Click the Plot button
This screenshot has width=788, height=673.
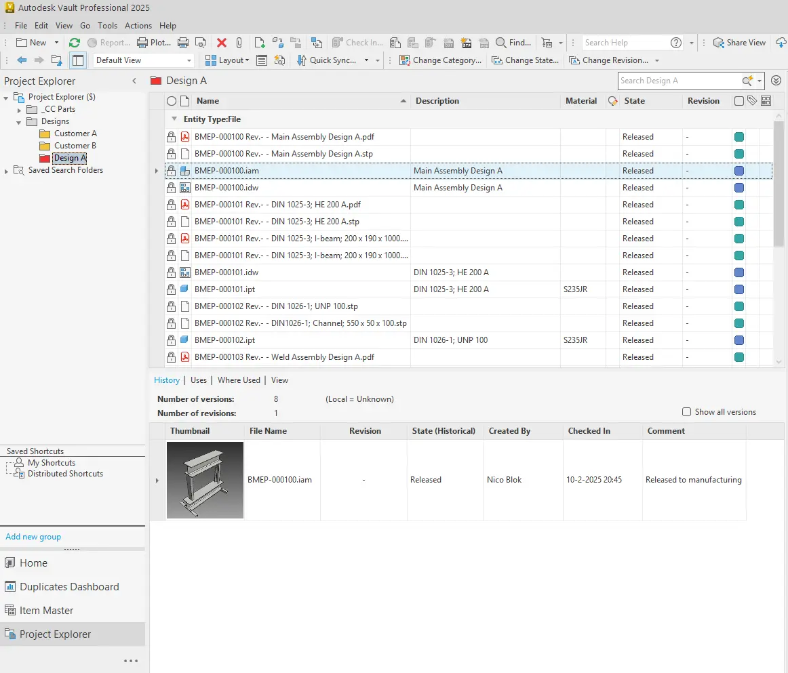pyautogui.click(x=155, y=43)
